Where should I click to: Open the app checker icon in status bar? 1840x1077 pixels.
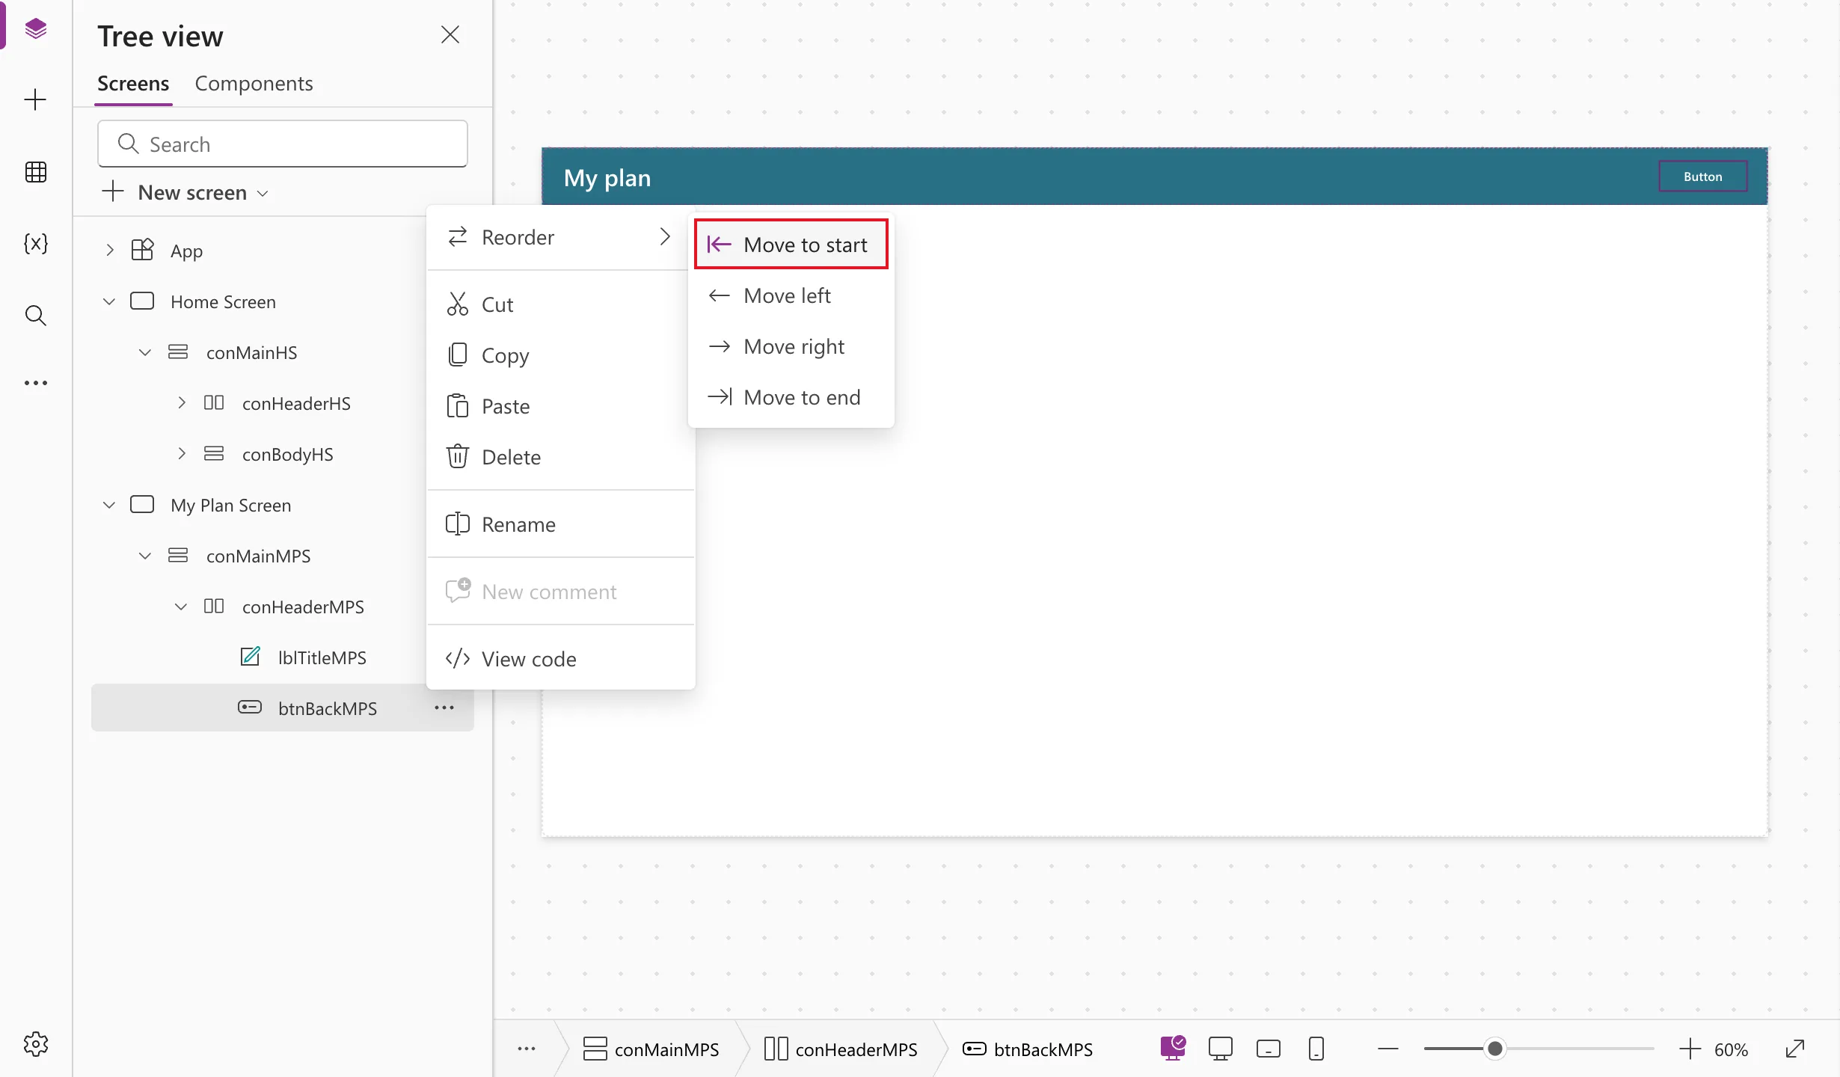1173,1049
